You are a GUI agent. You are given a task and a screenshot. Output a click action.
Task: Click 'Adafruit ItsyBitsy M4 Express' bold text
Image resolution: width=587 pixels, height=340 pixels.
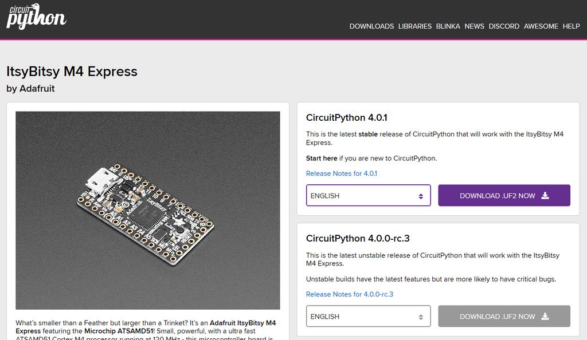coord(146,327)
